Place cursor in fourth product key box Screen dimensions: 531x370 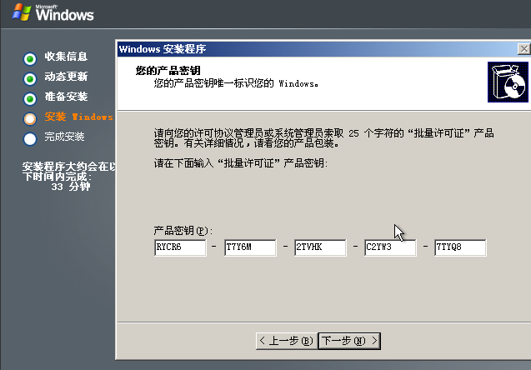[x=389, y=247]
